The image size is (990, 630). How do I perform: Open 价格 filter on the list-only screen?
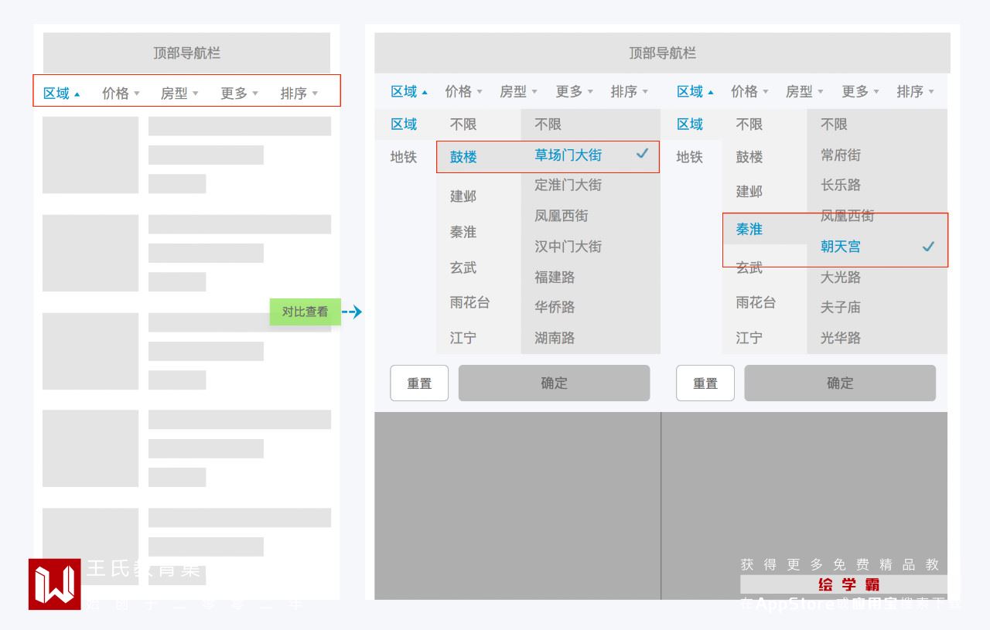point(121,94)
